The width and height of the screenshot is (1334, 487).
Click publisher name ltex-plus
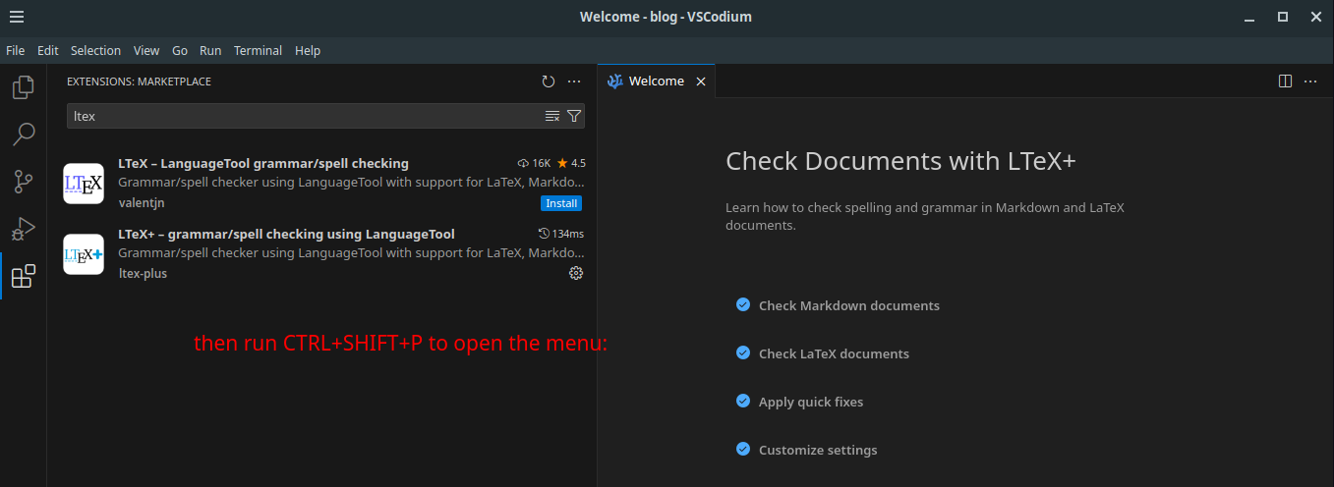143,273
